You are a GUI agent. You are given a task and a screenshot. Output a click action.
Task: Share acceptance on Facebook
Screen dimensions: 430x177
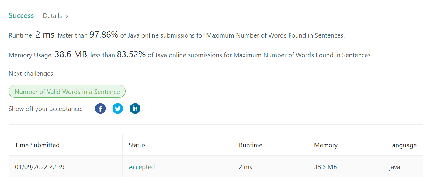[100, 108]
